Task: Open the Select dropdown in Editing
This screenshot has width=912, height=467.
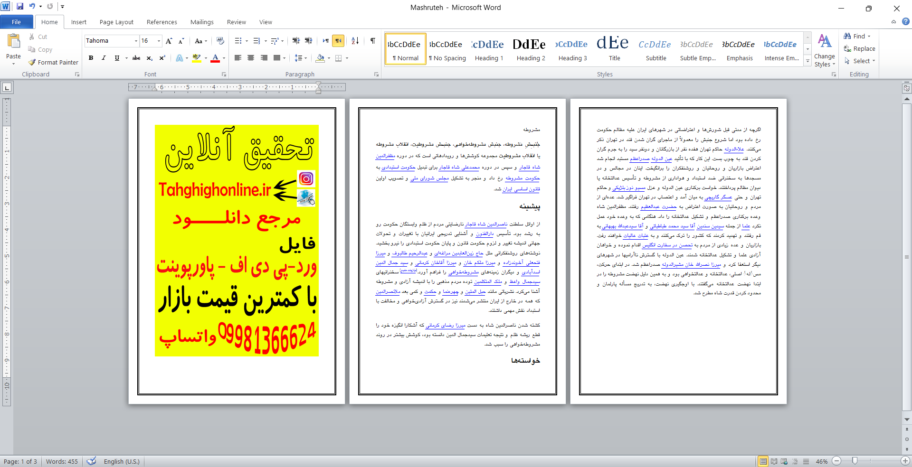Action: [859, 61]
